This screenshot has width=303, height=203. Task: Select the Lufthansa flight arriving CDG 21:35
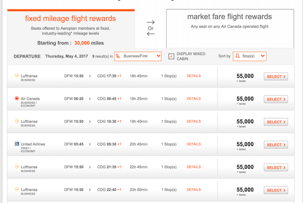pos(276,168)
